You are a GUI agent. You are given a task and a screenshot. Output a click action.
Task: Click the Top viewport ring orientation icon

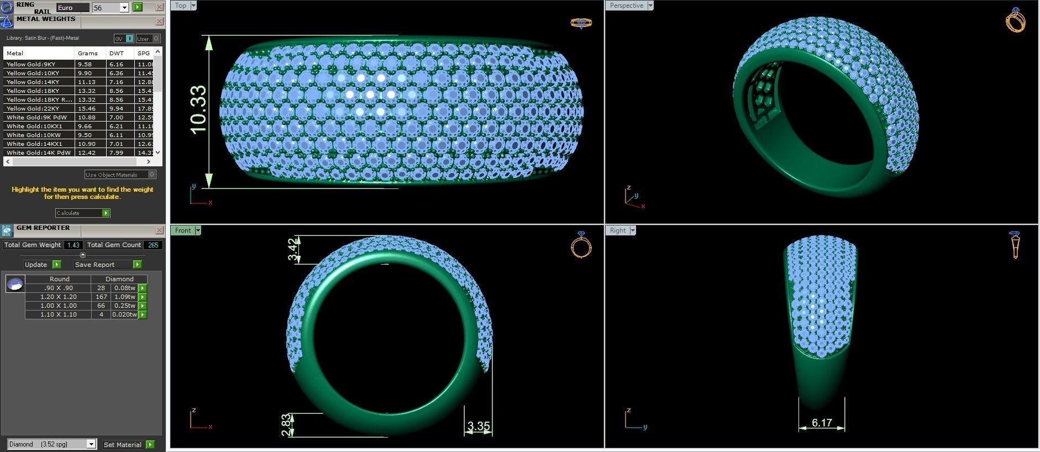pyautogui.click(x=581, y=23)
